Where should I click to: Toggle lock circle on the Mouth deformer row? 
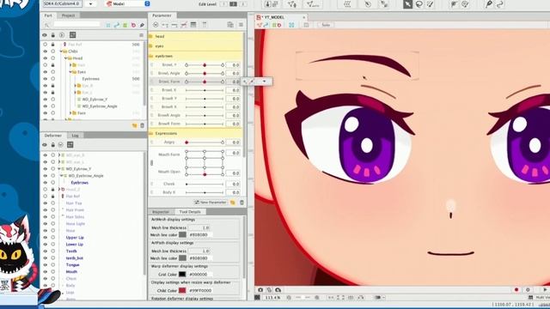coord(53,271)
